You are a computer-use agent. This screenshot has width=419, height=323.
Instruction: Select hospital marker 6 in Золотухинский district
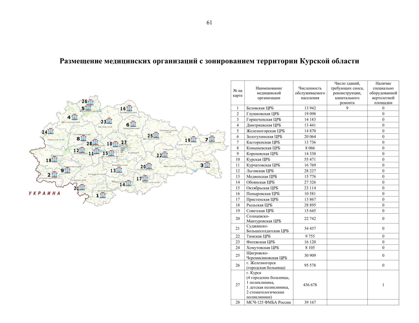pyautogui.click(x=132, y=125)
